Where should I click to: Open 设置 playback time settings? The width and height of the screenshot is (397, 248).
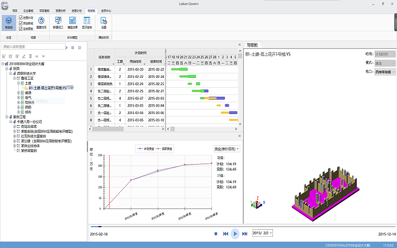click(x=104, y=22)
